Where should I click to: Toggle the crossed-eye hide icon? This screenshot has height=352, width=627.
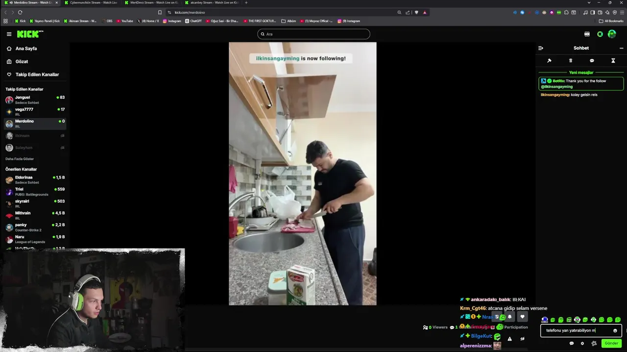522,339
